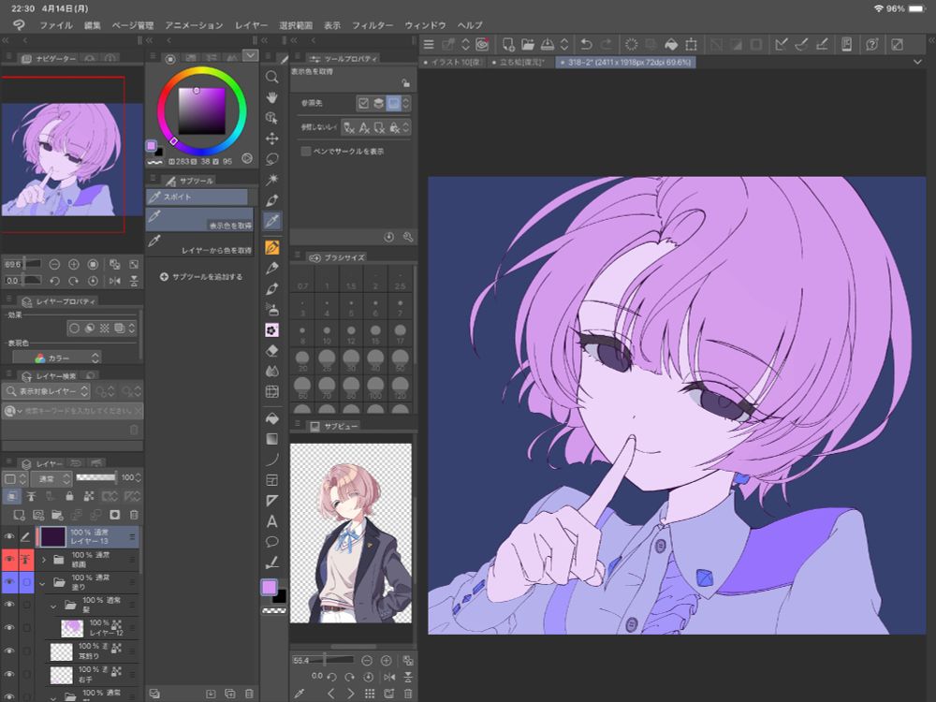
Task: Select the Zoom (magnifier) tool
Action: pyautogui.click(x=272, y=77)
